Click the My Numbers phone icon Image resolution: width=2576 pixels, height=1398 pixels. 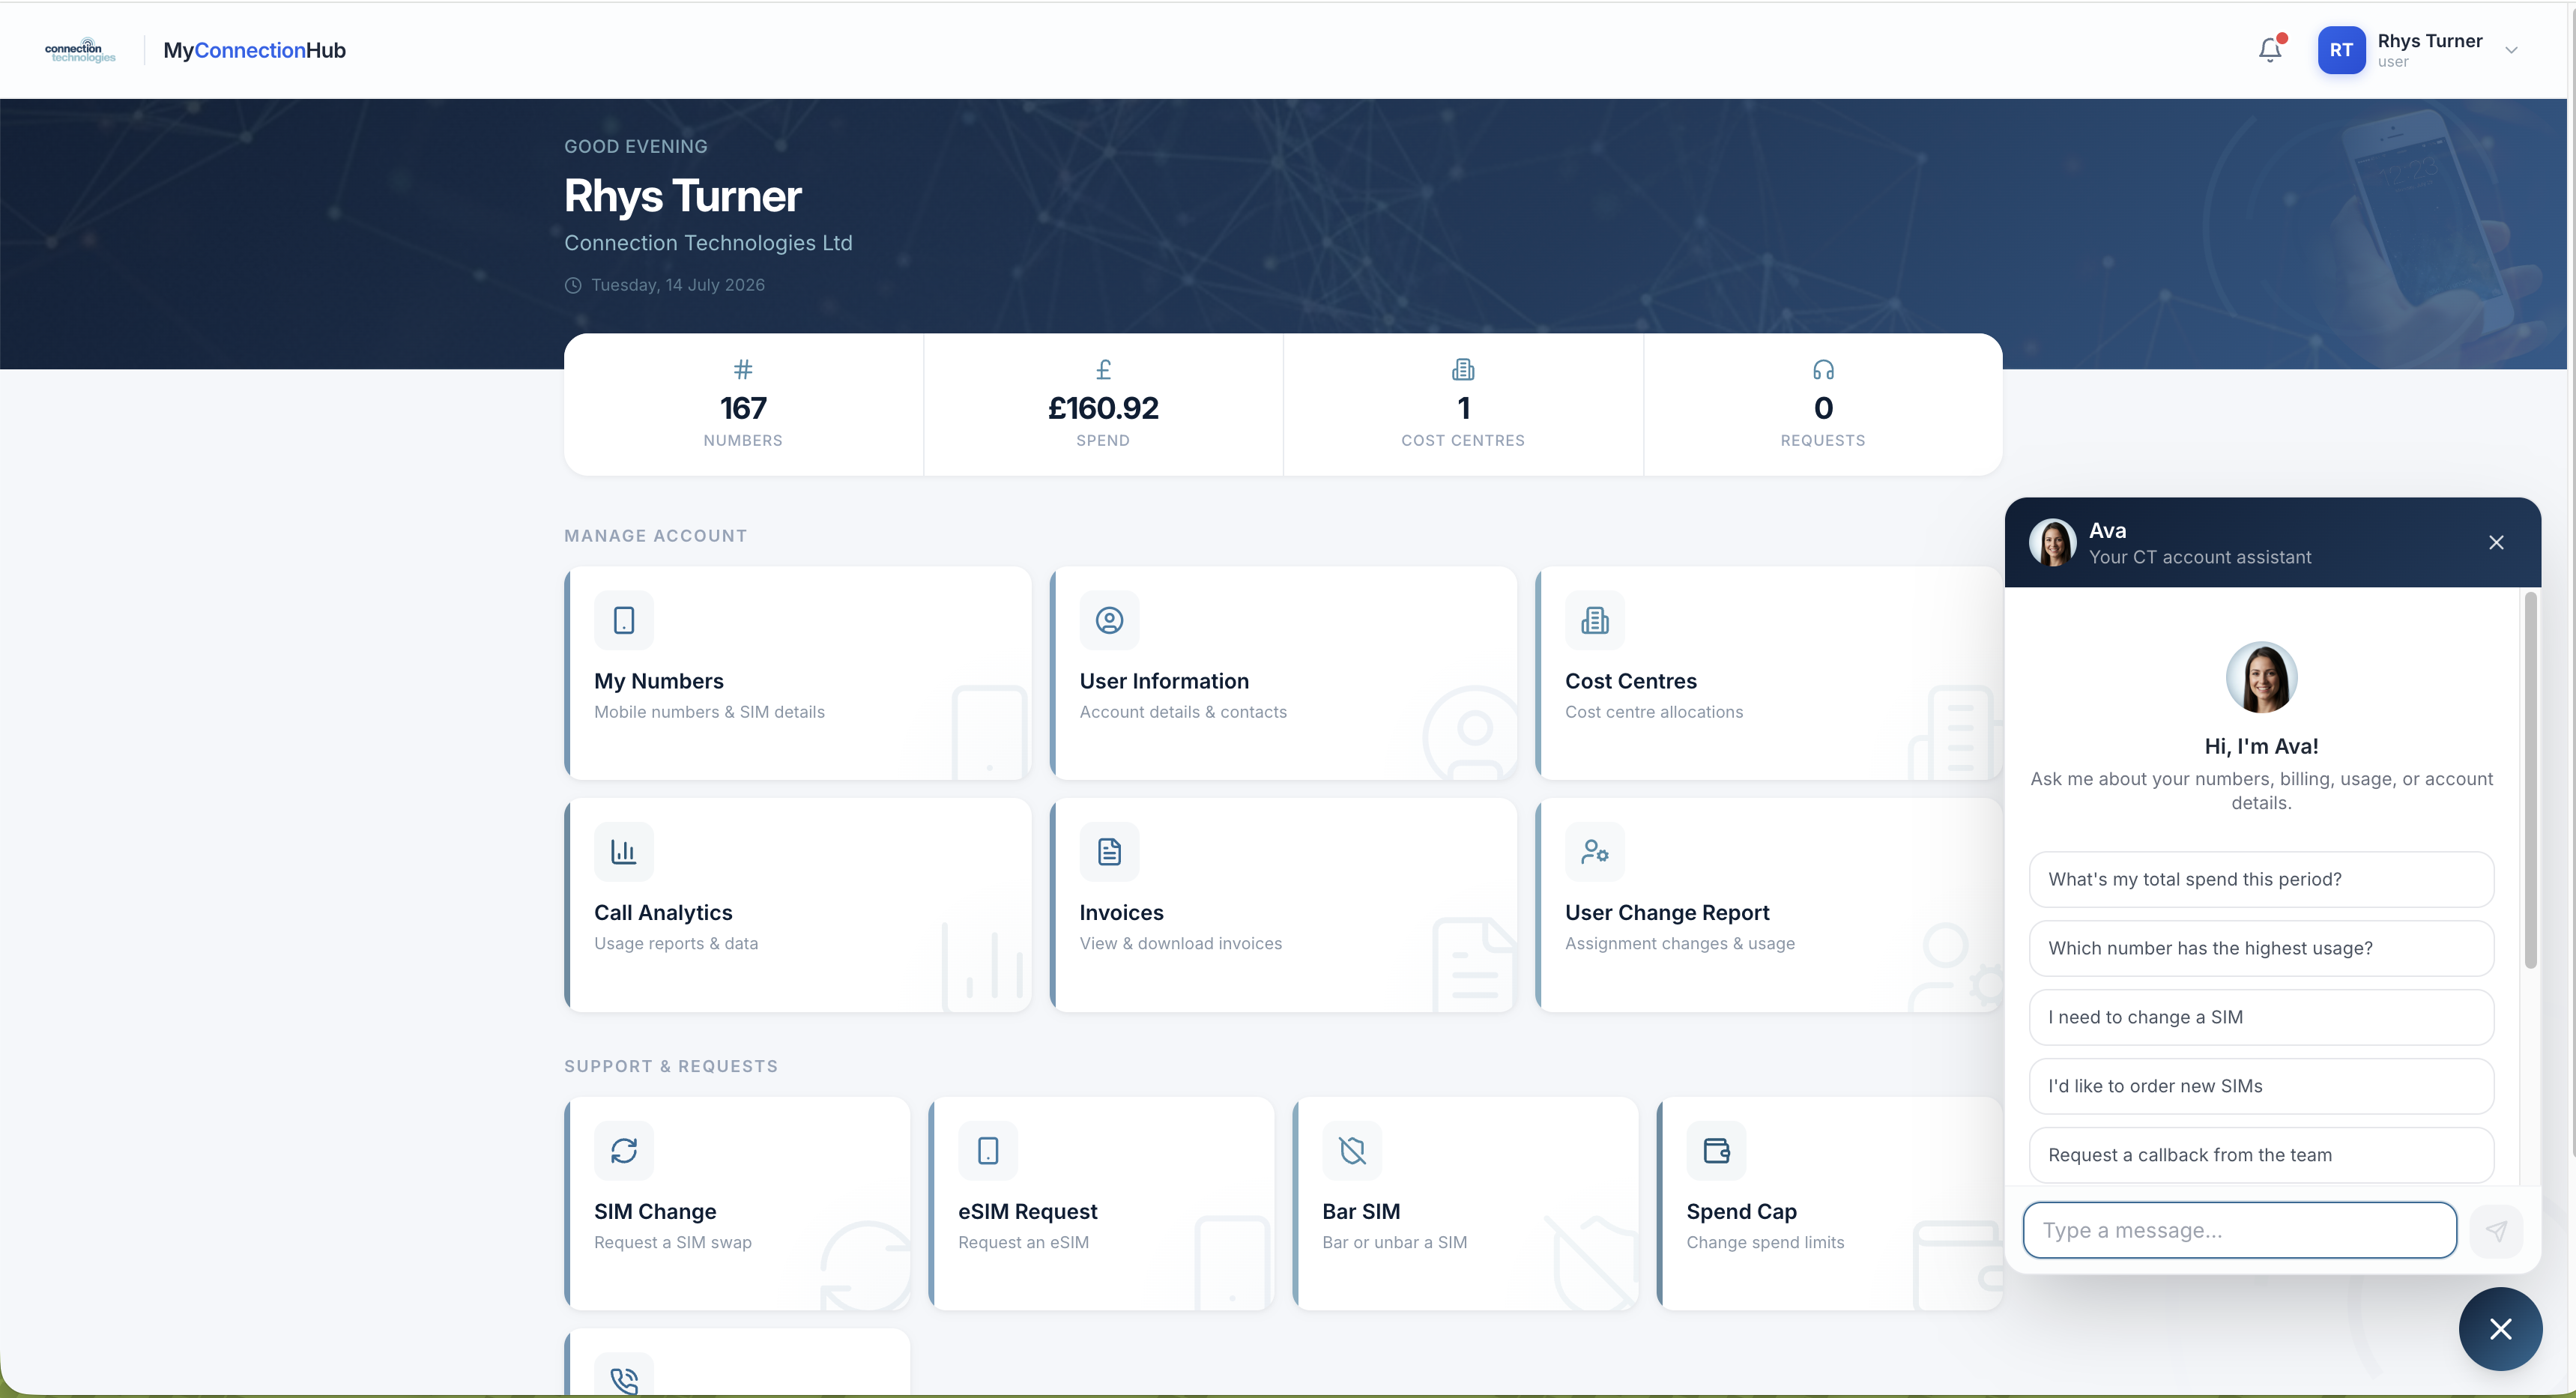point(624,620)
